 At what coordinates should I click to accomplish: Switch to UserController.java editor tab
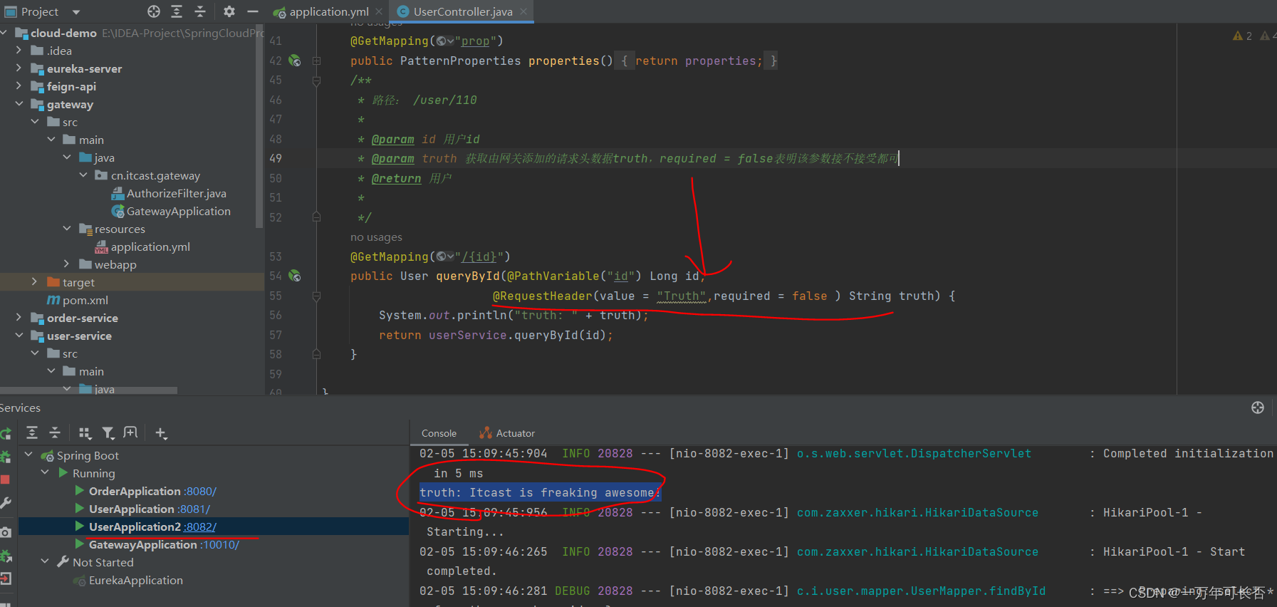pyautogui.click(x=463, y=11)
